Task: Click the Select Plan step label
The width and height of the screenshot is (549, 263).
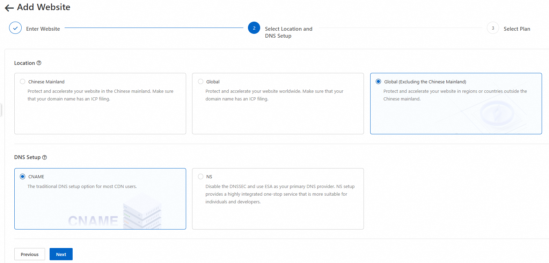Action: click(517, 29)
